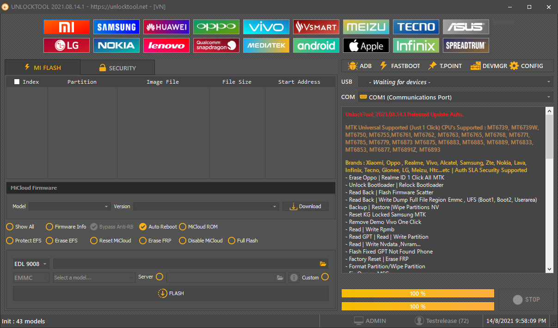
Task: Click the Partition column header
Action: click(x=82, y=82)
